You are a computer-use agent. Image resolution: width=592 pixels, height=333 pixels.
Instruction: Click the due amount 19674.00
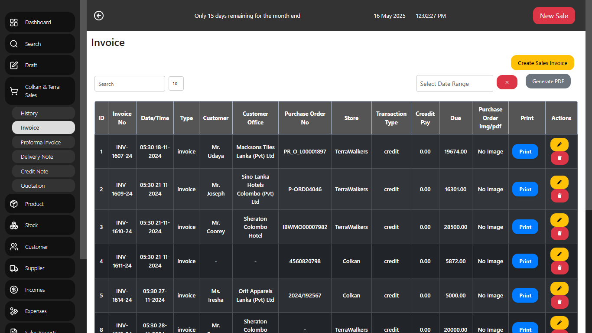pos(455,152)
